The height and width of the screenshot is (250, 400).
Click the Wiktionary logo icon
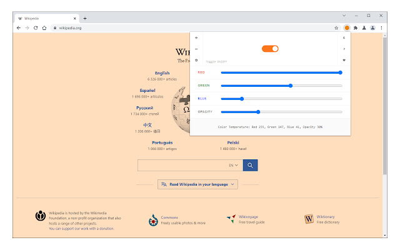309,219
